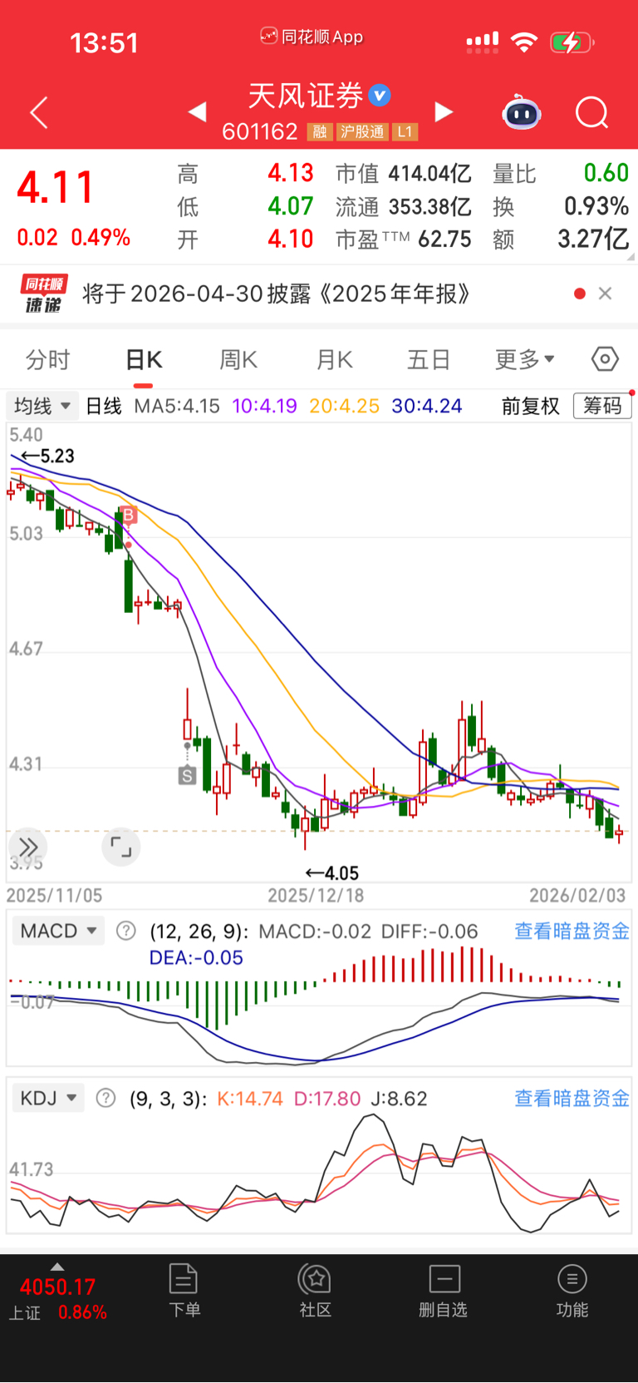Viewport: 638px width, 1383px height.
Task: Tap the KDJ K:14.74 value
Action: coord(250,1099)
